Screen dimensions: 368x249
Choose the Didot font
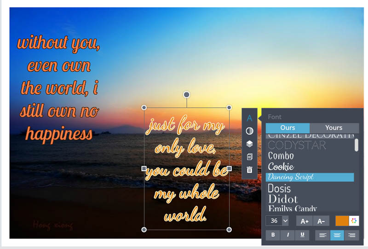pyautogui.click(x=283, y=199)
